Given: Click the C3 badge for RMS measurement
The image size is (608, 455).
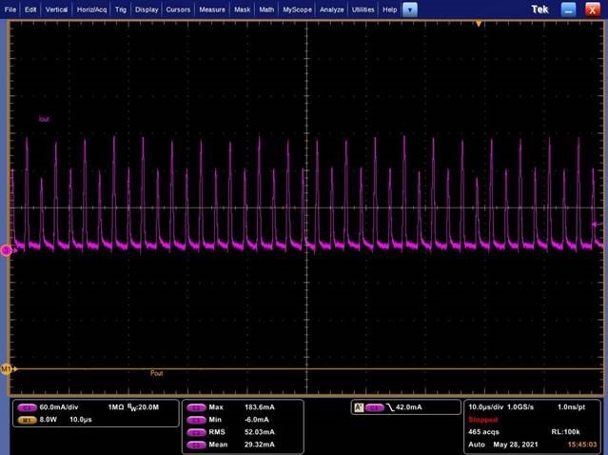Looking at the screenshot, I should tap(196, 432).
